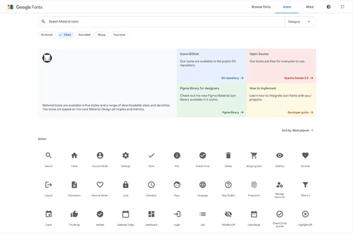Select the Favorite filled heart icon
The image size is (353, 236).
[x=305, y=155]
